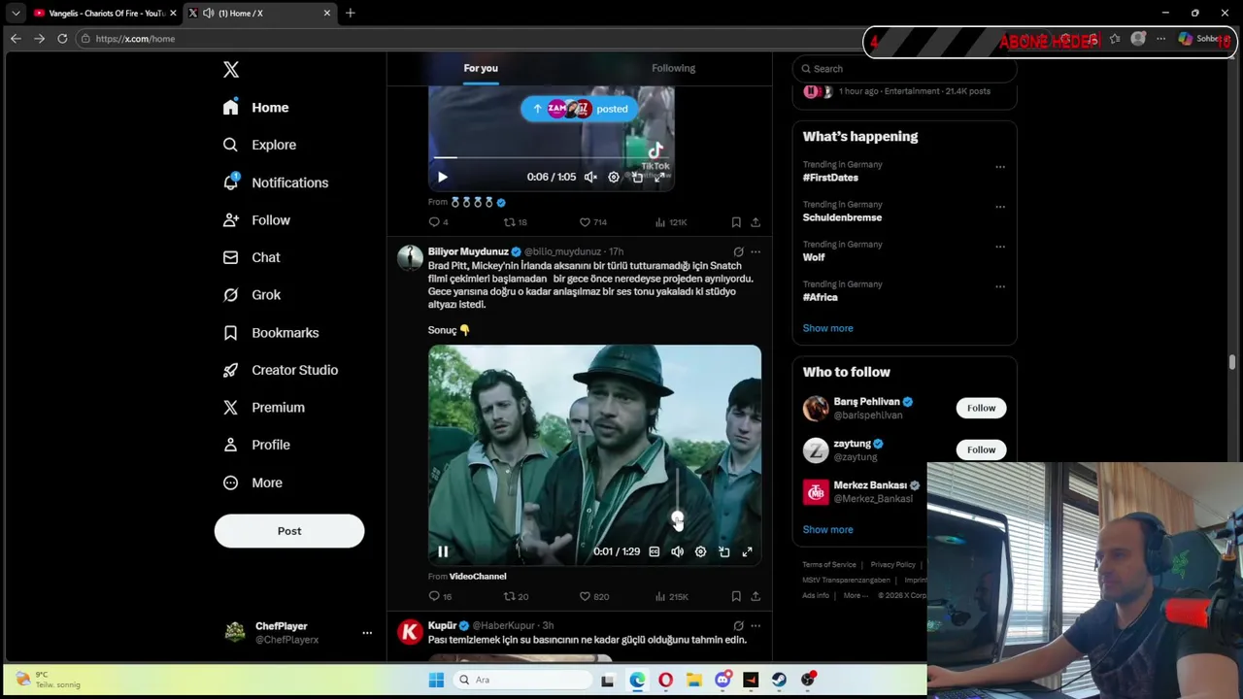Switch to the Following tab
The height and width of the screenshot is (699, 1243).
click(x=673, y=68)
